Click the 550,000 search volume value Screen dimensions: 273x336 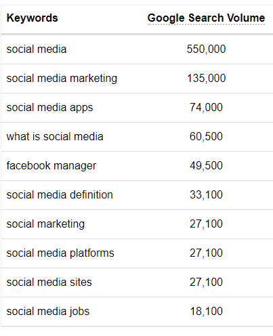pos(206,49)
